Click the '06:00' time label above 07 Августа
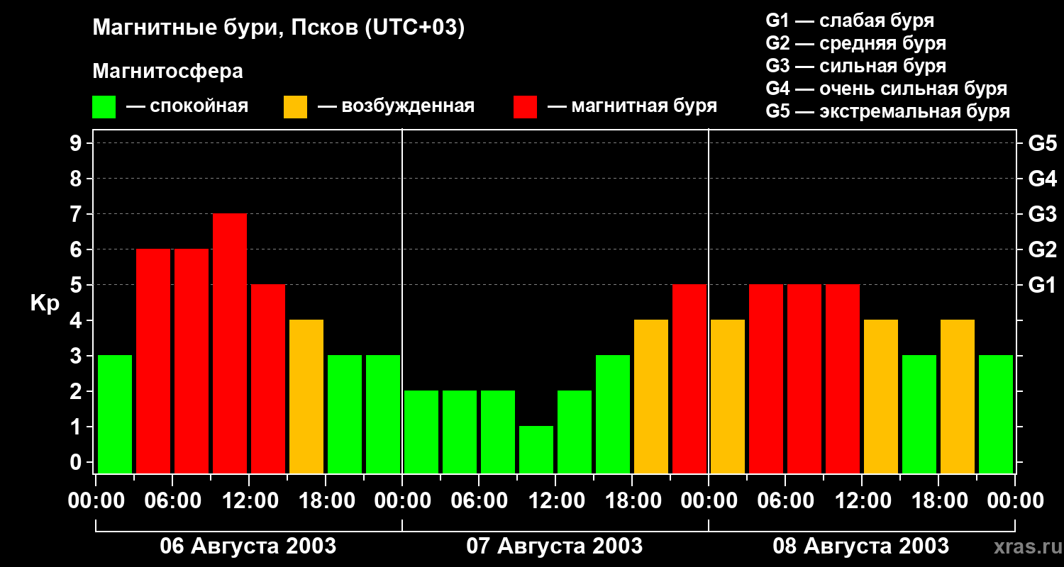The width and height of the screenshot is (1064, 567). point(479,501)
